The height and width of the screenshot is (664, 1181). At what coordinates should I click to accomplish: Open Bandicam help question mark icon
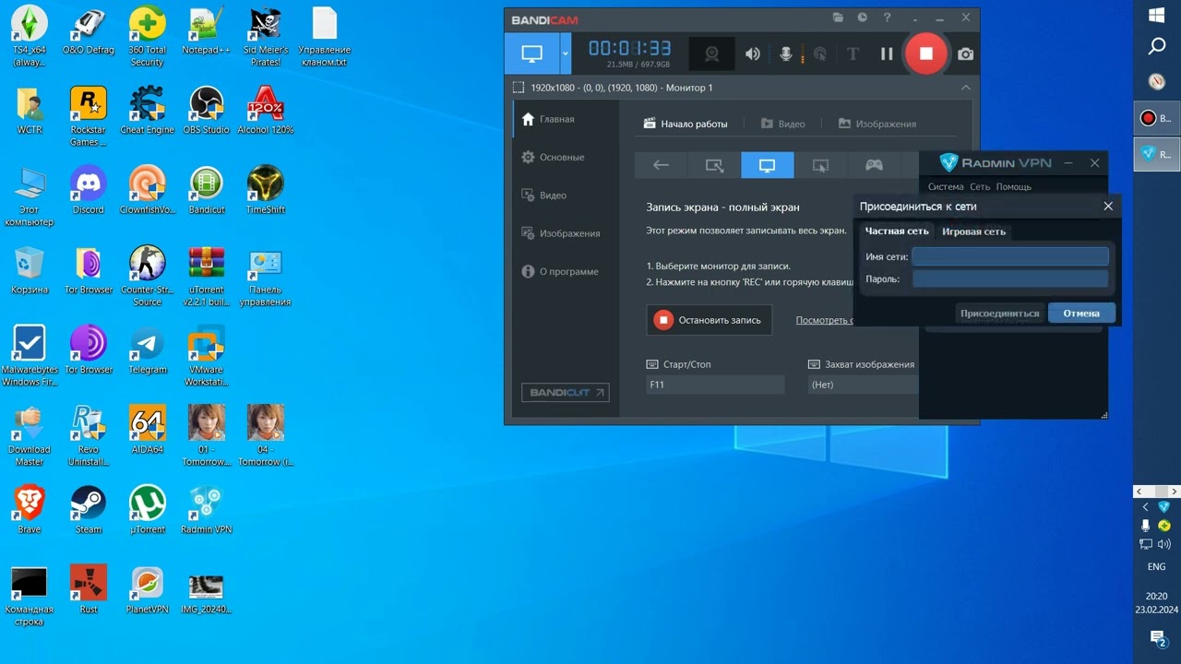pos(887,18)
